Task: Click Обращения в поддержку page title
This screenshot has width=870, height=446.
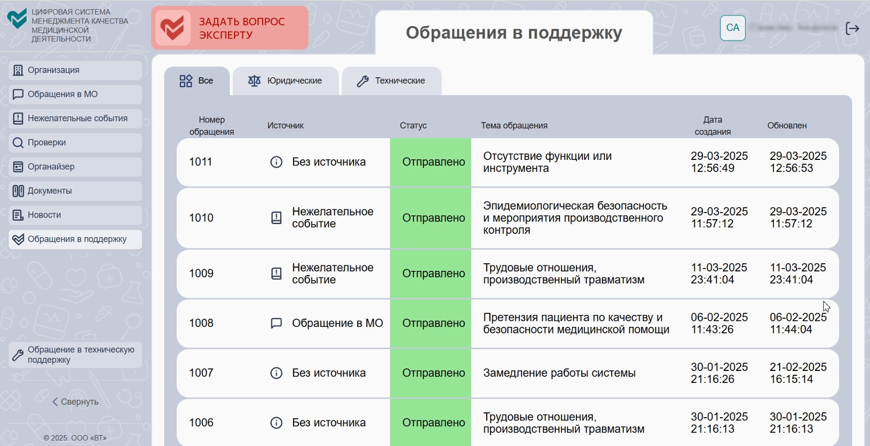Action: coord(514,33)
